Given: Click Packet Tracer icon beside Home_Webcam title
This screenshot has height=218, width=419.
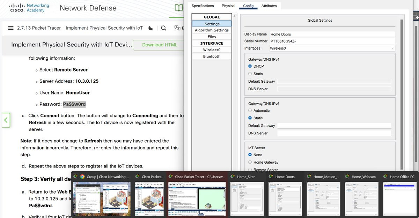Looking at the screenshot, I should (347, 177).
